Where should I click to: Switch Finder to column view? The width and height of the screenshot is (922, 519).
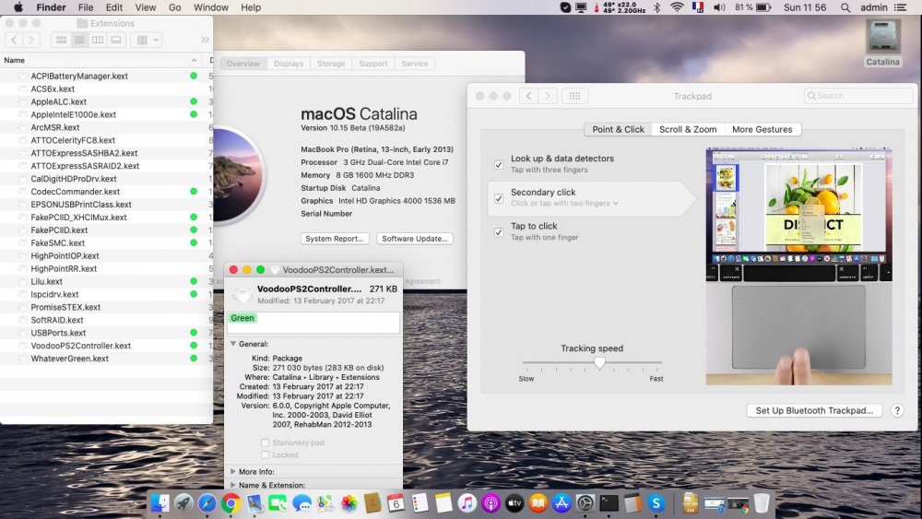click(x=98, y=40)
